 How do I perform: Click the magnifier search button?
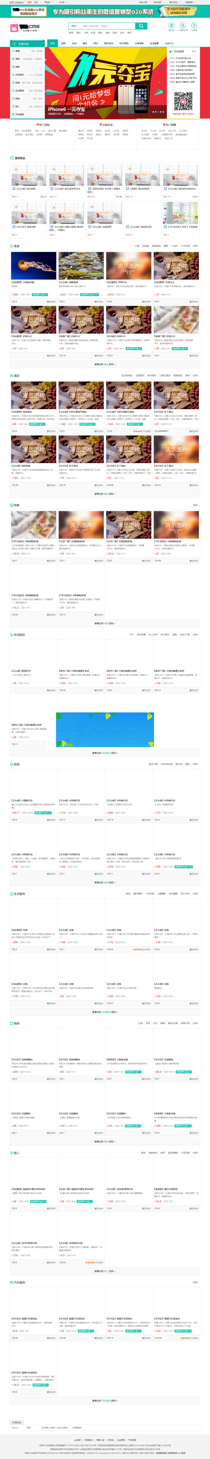coord(141,26)
